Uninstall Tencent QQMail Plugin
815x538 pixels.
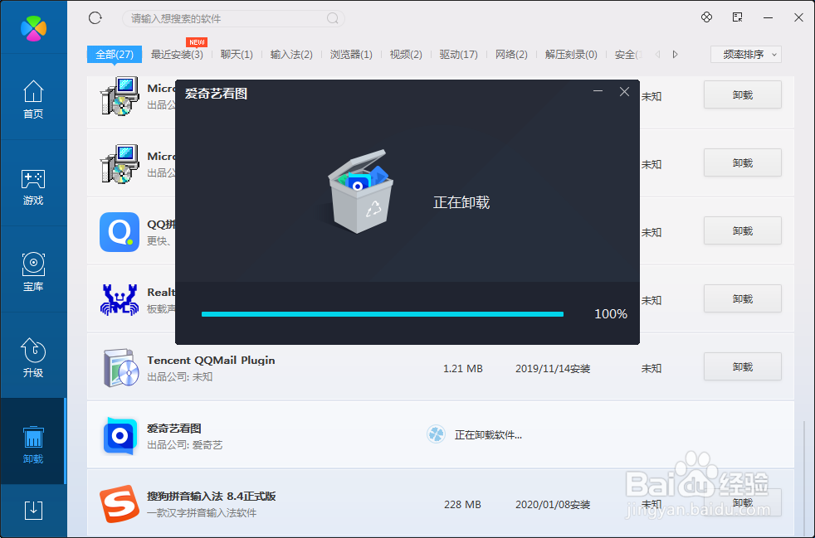(742, 366)
